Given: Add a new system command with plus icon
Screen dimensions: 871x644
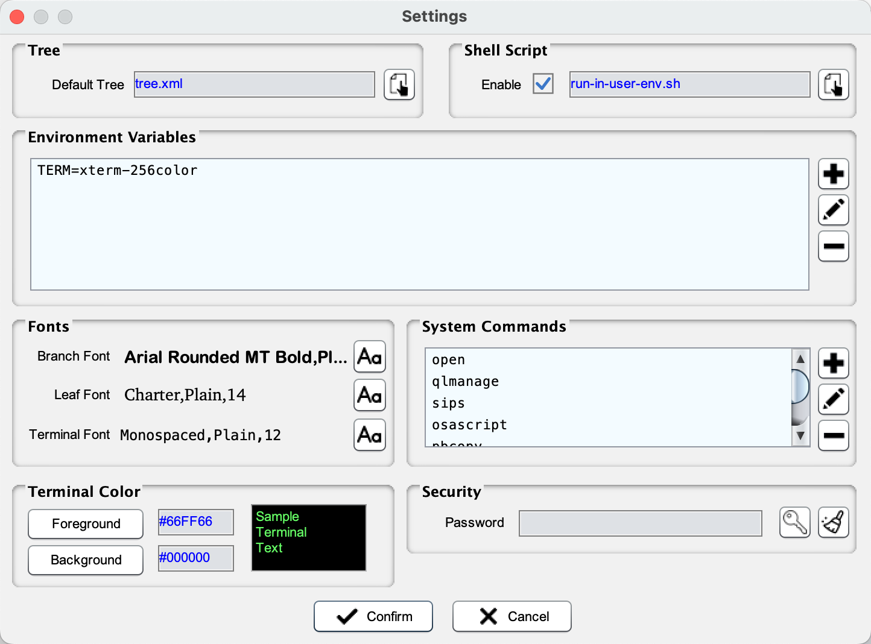Looking at the screenshot, I should point(833,364).
